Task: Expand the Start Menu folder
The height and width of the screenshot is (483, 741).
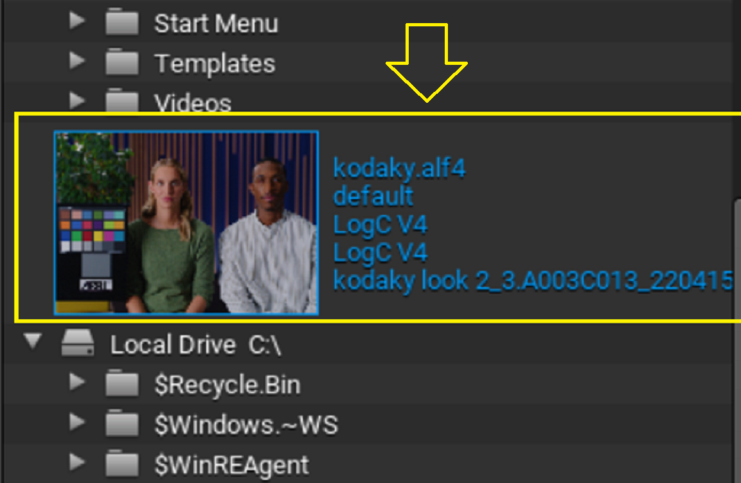Action: pyautogui.click(x=77, y=21)
